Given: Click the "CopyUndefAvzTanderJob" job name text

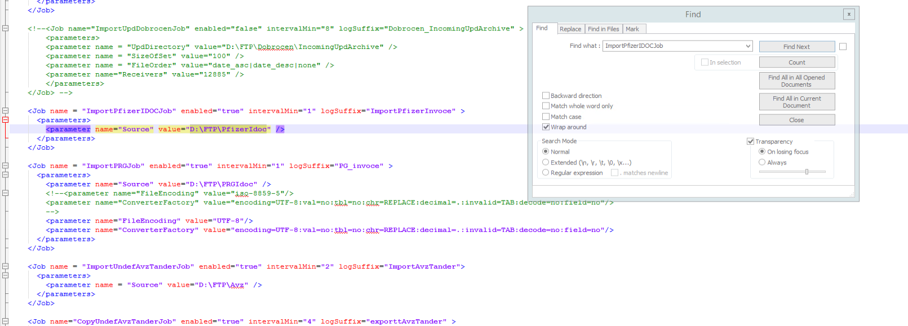Looking at the screenshot, I should coord(125,321).
